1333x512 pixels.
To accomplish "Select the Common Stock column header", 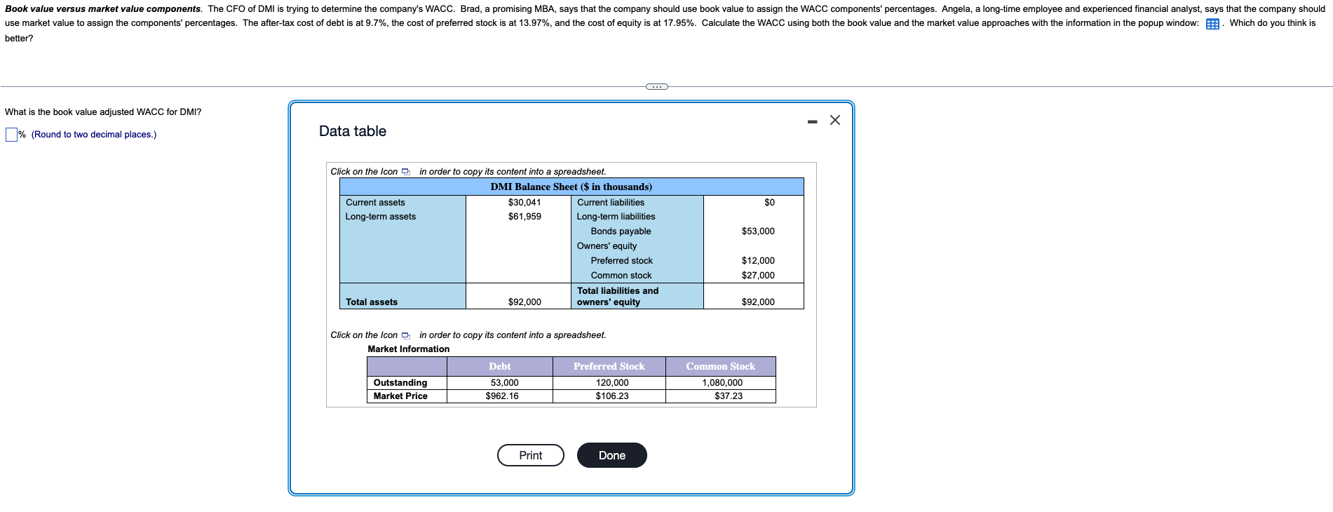I will (x=720, y=366).
